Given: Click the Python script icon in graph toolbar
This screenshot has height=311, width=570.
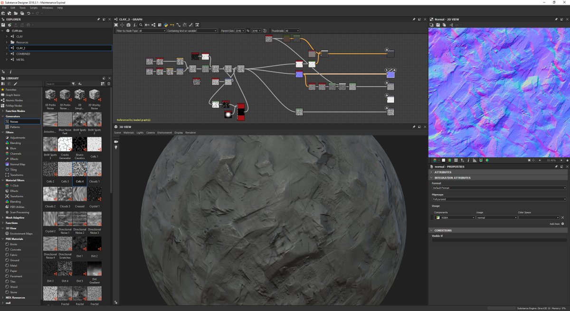Looking at the screenshot, I should click(165, 25).
